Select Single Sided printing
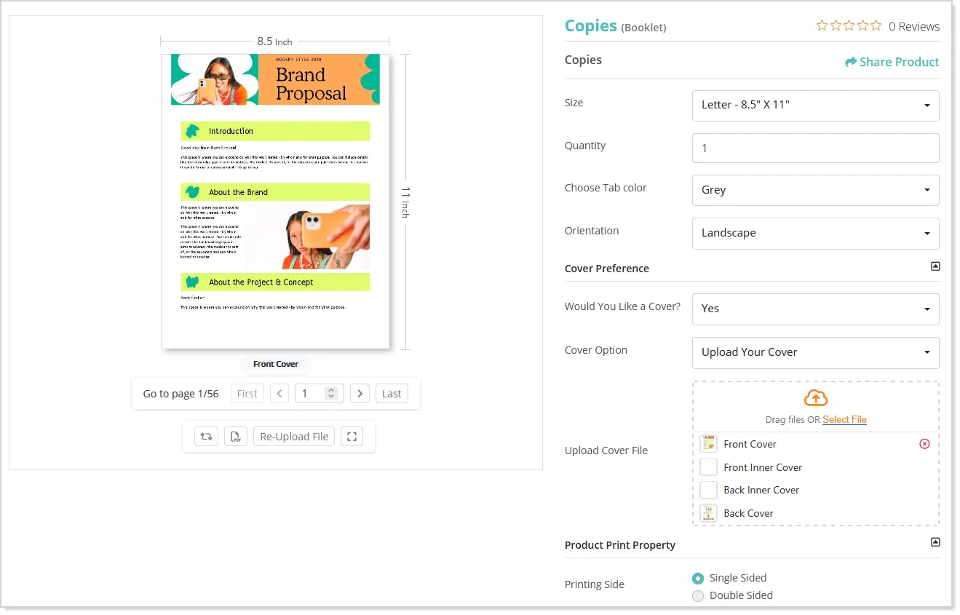Viewport: 960px width, 615px height. pos(698,579)
